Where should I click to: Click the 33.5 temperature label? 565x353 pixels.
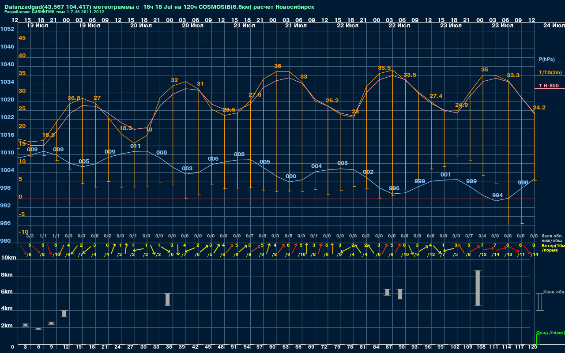click(410, 75)
